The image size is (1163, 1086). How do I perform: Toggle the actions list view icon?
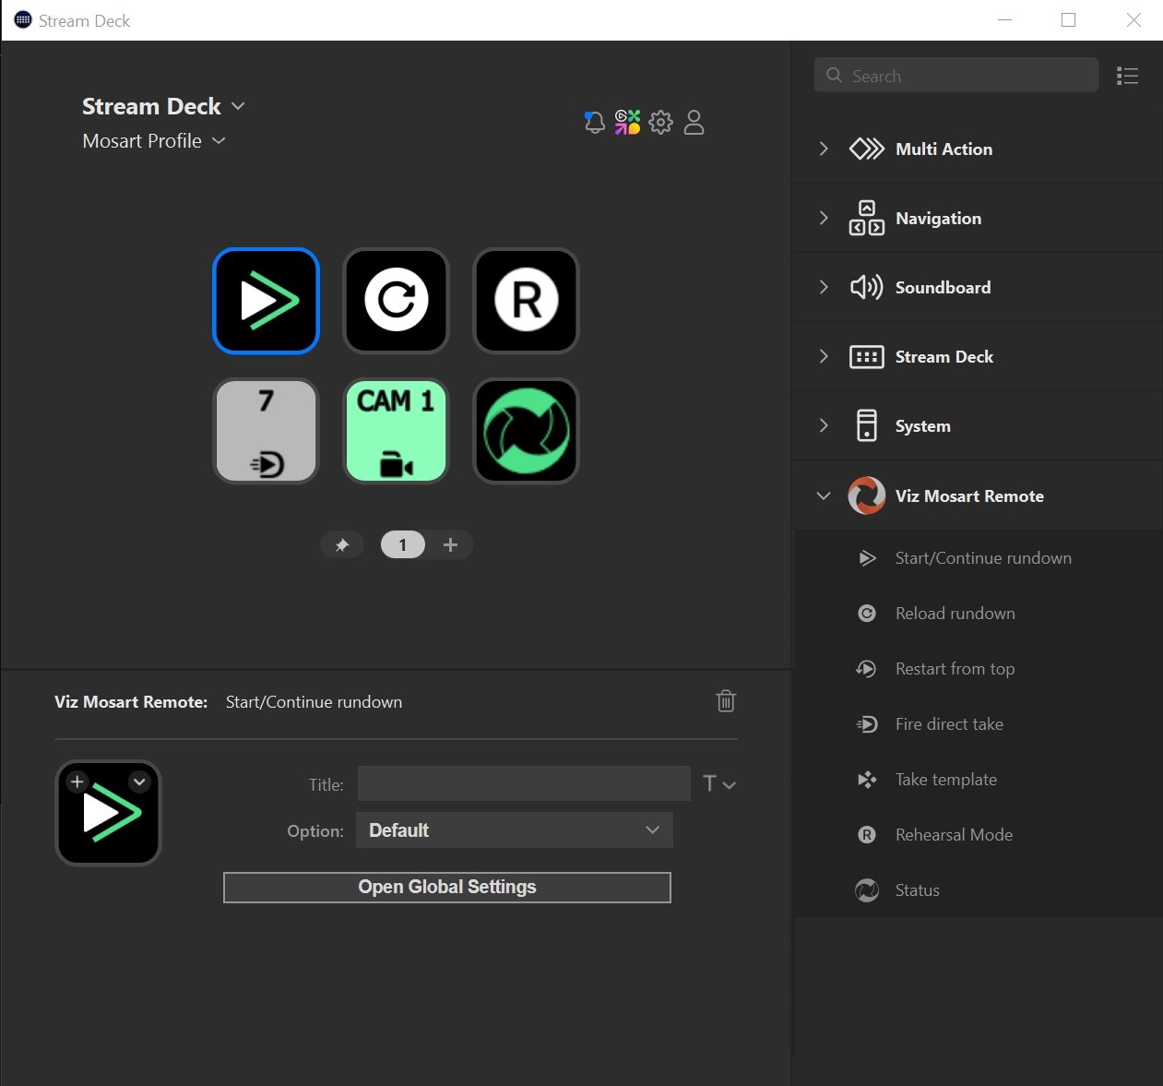(x=1127, y=76)
